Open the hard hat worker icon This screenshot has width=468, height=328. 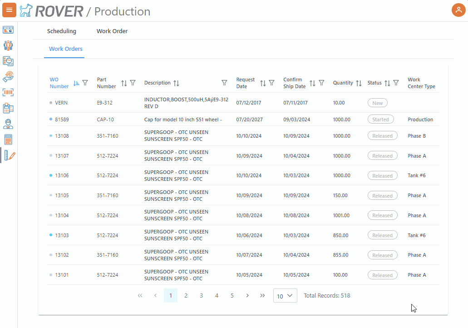pos(8,124)
